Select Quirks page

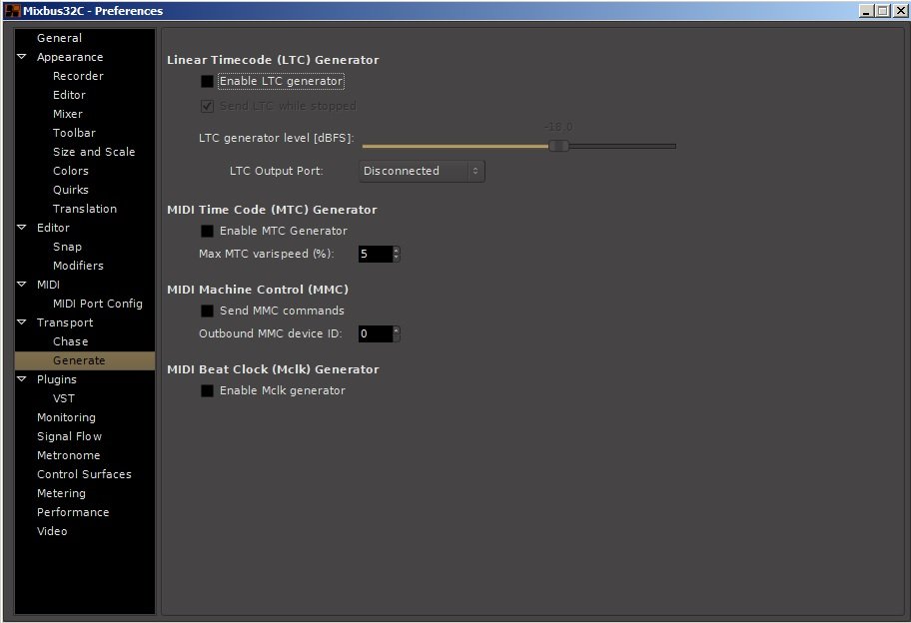[x=71, y=190]
